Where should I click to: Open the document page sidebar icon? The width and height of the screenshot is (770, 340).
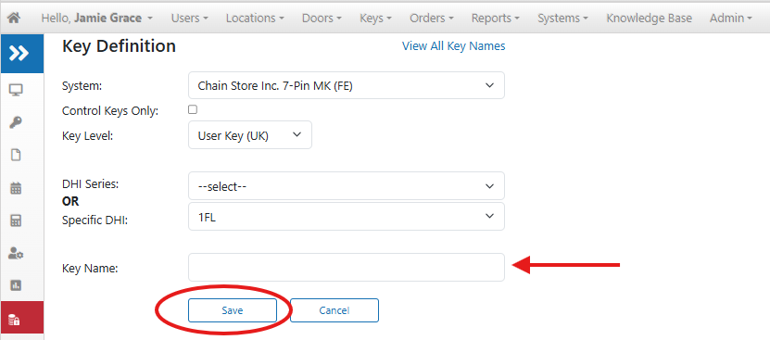click(x=16, y=156)
